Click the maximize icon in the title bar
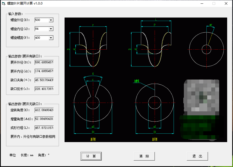 (214, 3)
